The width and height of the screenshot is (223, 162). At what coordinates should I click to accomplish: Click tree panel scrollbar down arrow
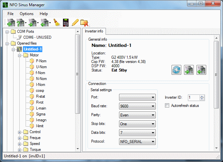tap(78, 149)
